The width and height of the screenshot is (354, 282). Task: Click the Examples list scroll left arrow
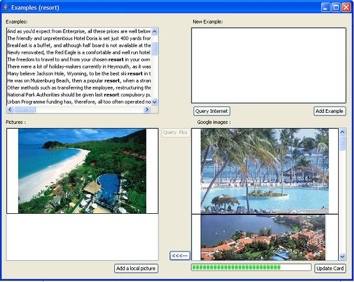9,109
